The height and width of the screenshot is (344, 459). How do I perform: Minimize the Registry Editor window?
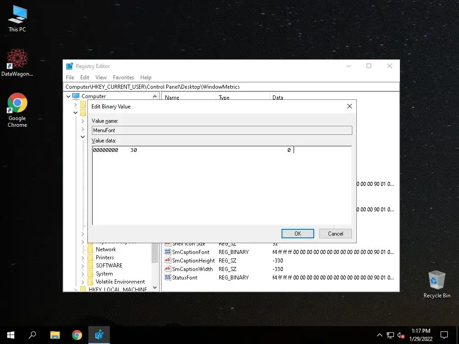pyautogui.click(x=348, y=66)
